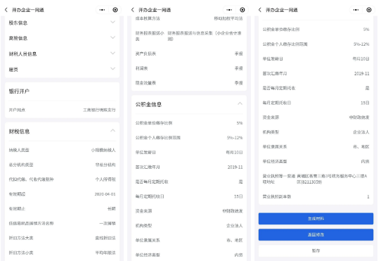Go back on the screen with 公积金信息 header

(x=132, y=10)
